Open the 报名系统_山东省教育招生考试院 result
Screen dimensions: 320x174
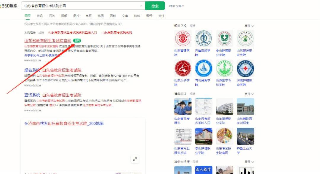[x=53, y=70]
